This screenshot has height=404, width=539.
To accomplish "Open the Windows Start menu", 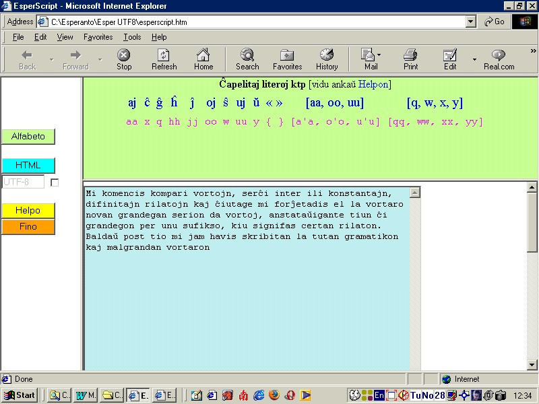I will [x=18, y=395].
